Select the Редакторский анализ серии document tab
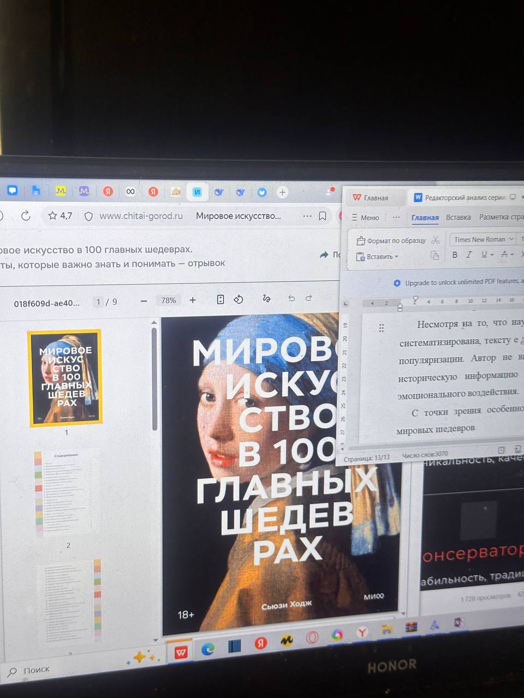 [465, 197]
